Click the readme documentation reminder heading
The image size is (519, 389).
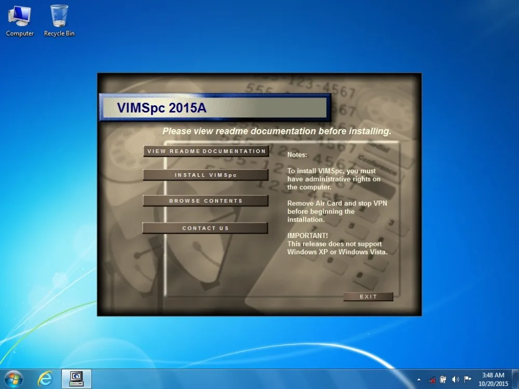point(277,131)
